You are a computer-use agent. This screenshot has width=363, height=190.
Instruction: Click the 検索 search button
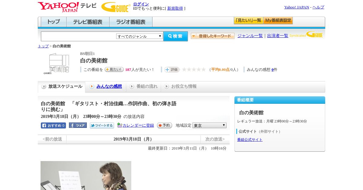pos(176,36)
